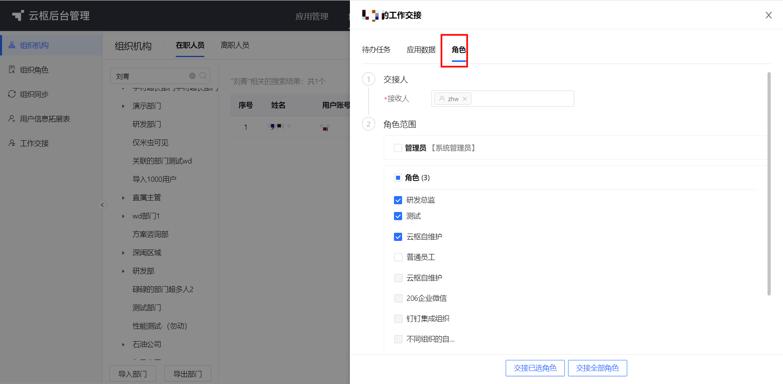Click the 工作交接 sidebar icon
This screenshot has height=384, width=783.
12,143
